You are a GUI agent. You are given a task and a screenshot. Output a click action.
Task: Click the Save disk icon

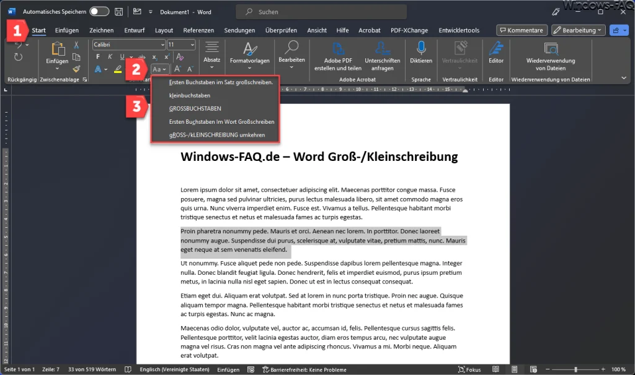pos(118,12)
